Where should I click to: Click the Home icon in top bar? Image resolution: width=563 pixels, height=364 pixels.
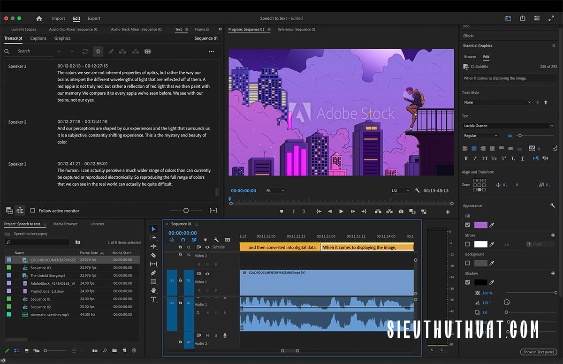(x=39, y=18)
